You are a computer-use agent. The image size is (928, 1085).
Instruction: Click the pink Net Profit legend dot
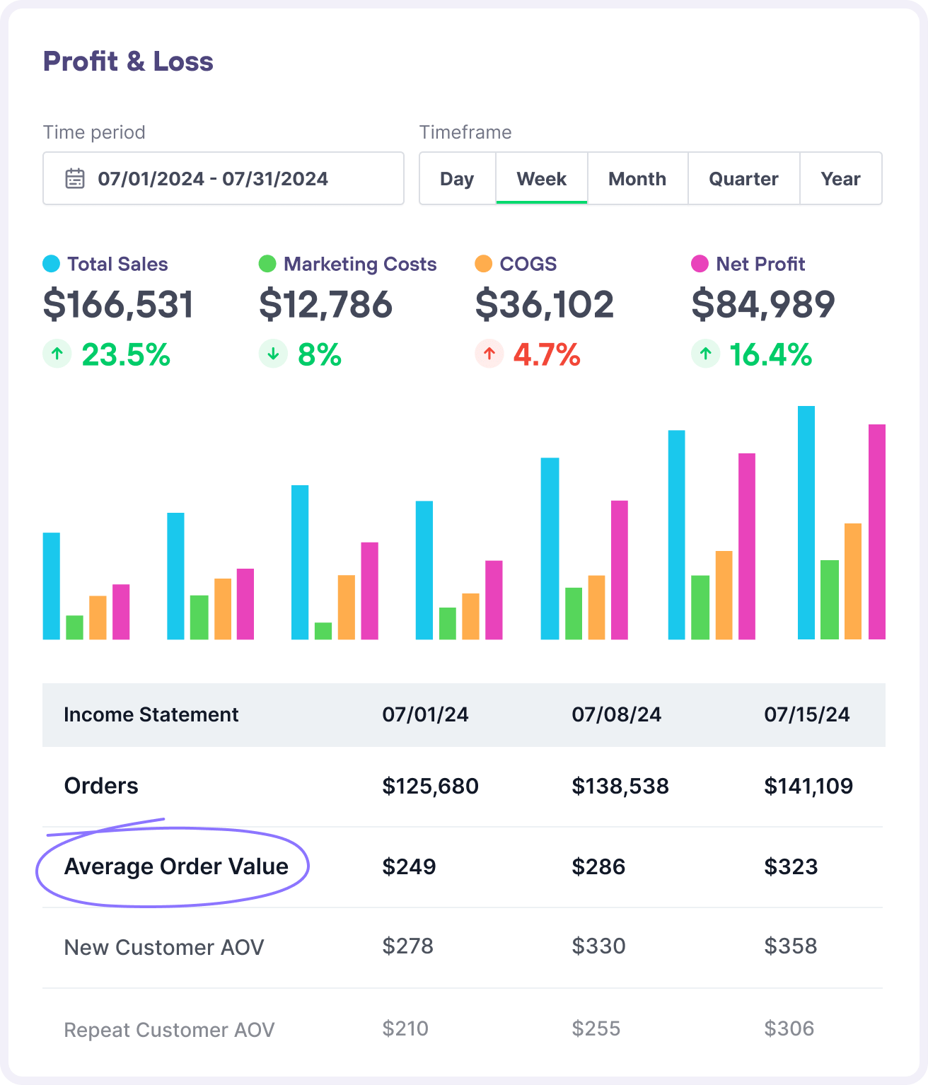tap(700, 264)
